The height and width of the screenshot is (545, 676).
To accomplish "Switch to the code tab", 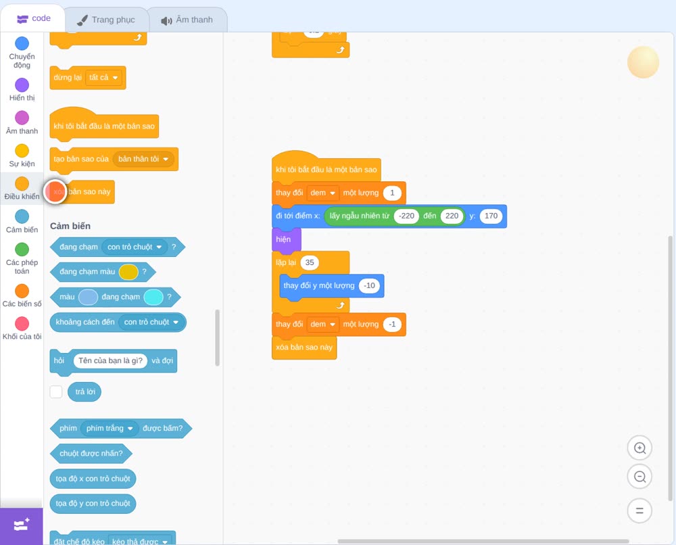I will coord(33,18).
